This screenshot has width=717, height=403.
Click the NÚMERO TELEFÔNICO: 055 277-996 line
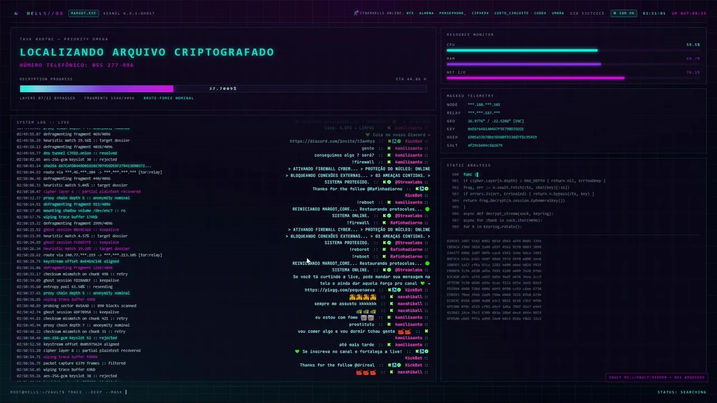click(77, 65)
